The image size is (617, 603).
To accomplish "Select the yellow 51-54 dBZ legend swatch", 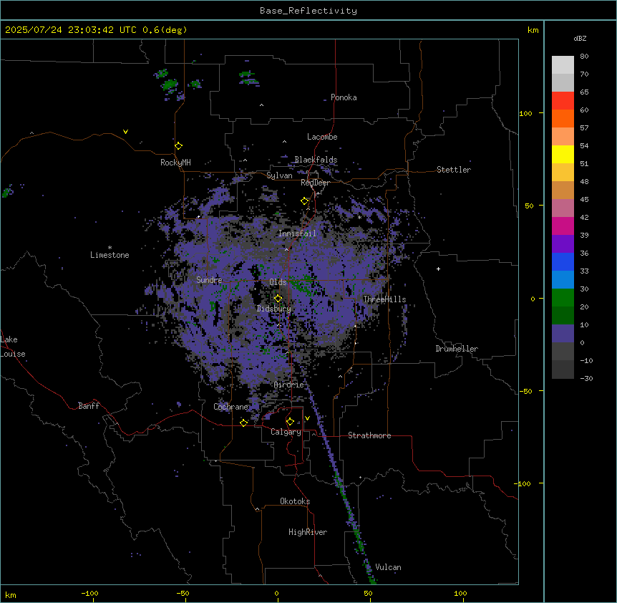I will coord(563,154).
